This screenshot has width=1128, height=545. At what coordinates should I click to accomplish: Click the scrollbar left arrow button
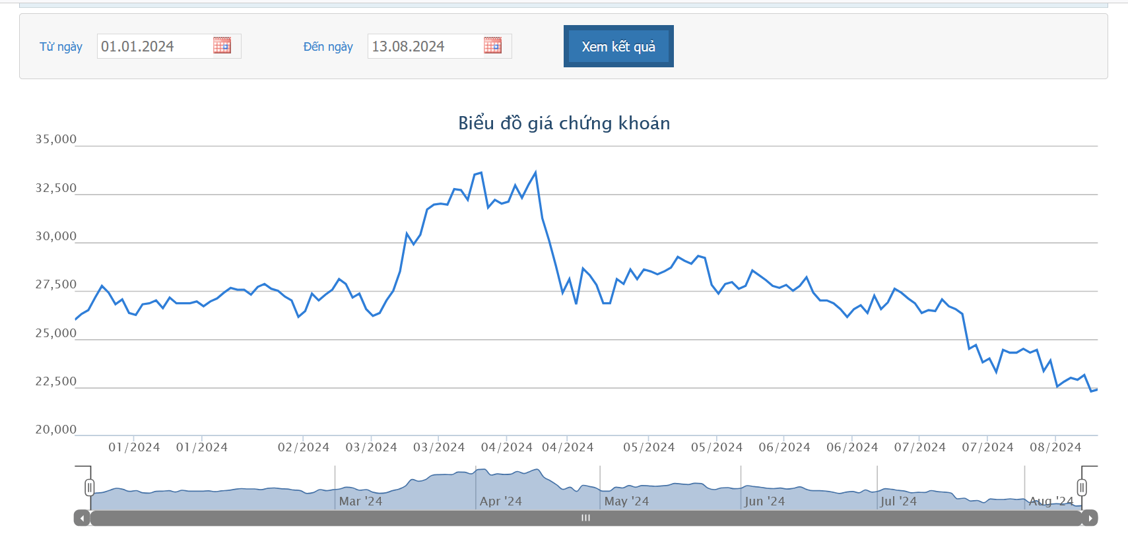tap(82, 518)
